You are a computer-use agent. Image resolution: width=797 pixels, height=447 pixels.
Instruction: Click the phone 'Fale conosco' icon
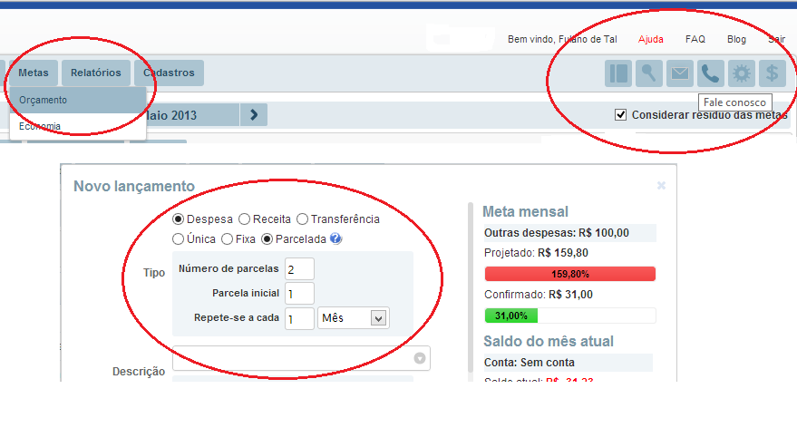(711, 73)
